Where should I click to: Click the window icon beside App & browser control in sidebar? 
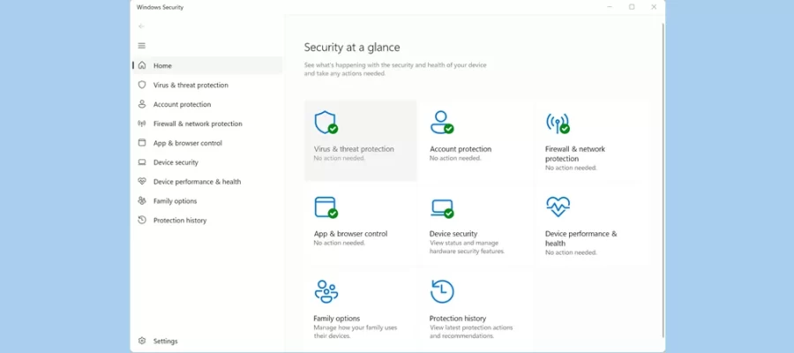click(x=142, y=143)
